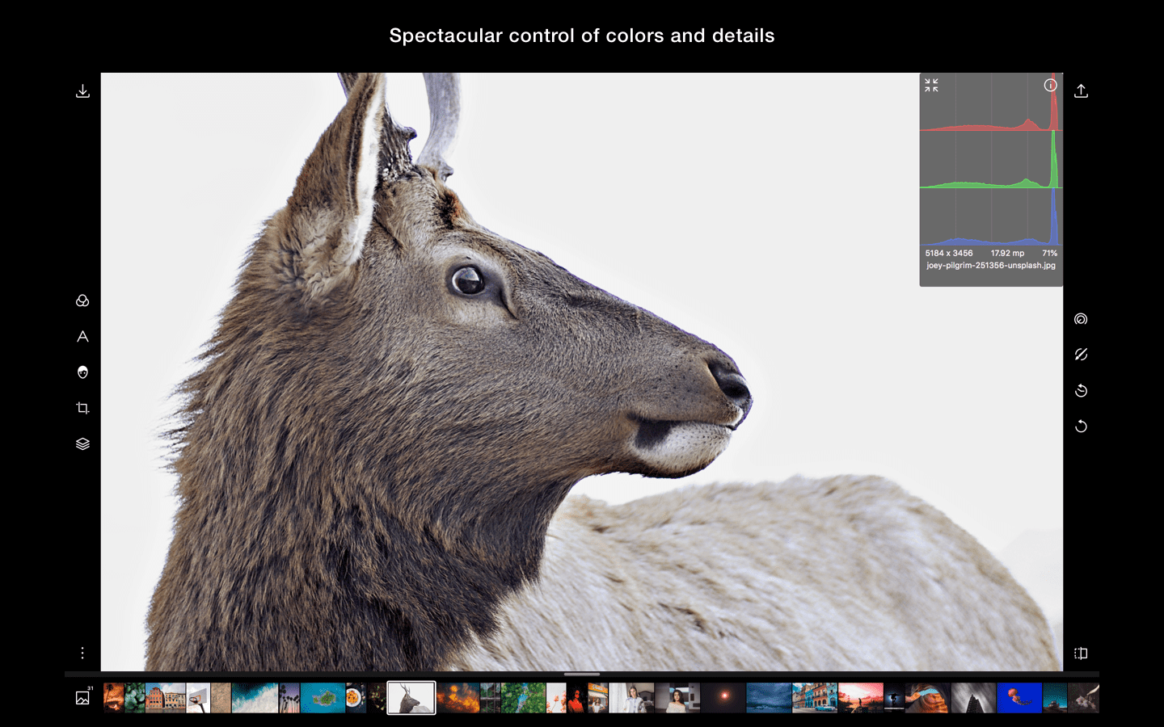
Task: Open the Retouch tool
Action: [x=82, y=372]
